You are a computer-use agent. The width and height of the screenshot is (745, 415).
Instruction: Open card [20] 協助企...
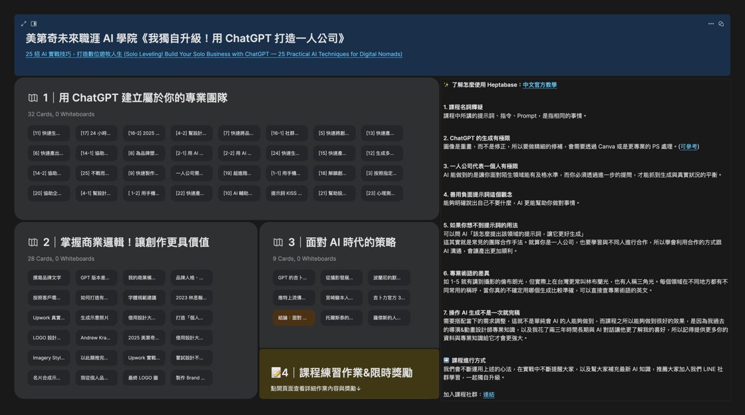pos(49,194)
